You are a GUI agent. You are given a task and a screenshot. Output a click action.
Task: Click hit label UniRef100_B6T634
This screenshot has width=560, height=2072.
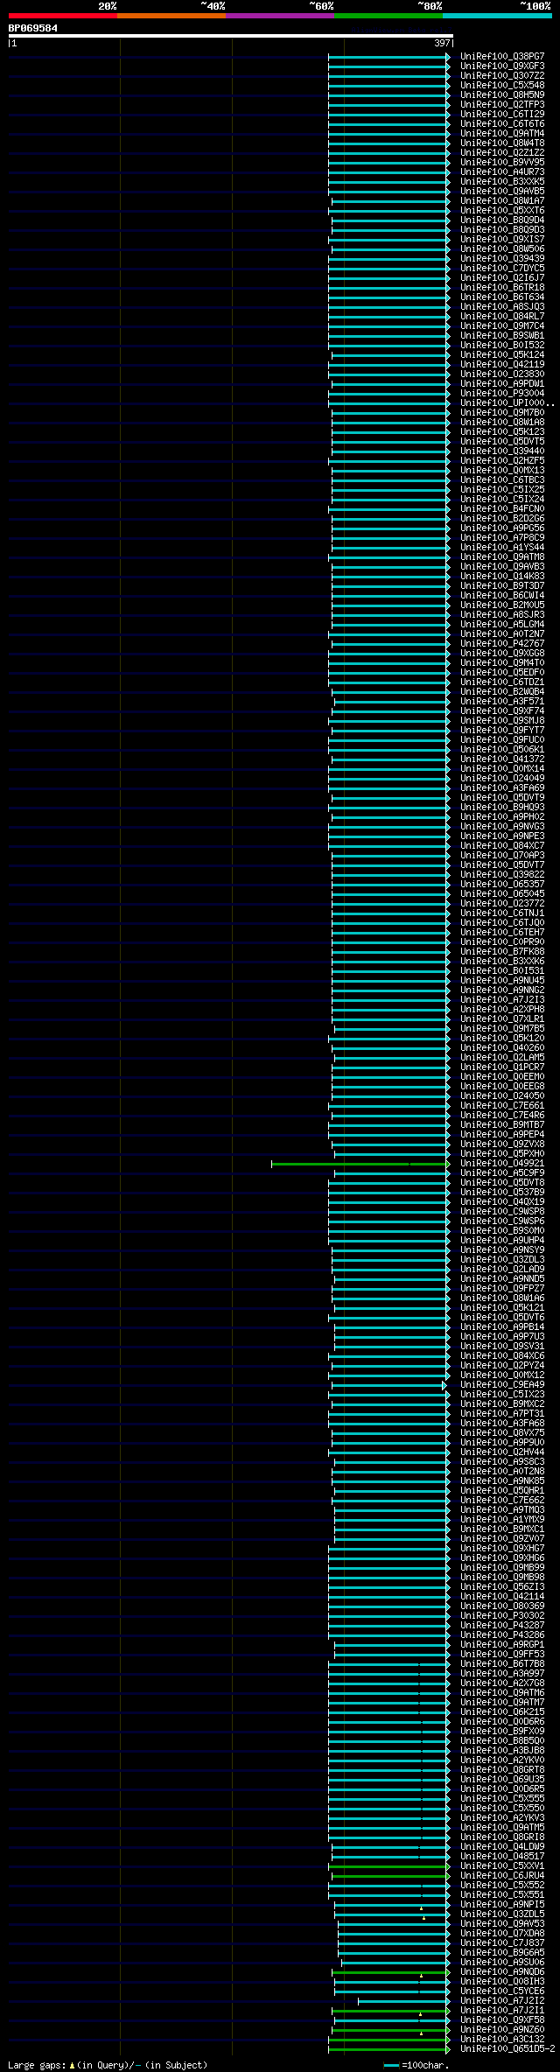(502, 297)
